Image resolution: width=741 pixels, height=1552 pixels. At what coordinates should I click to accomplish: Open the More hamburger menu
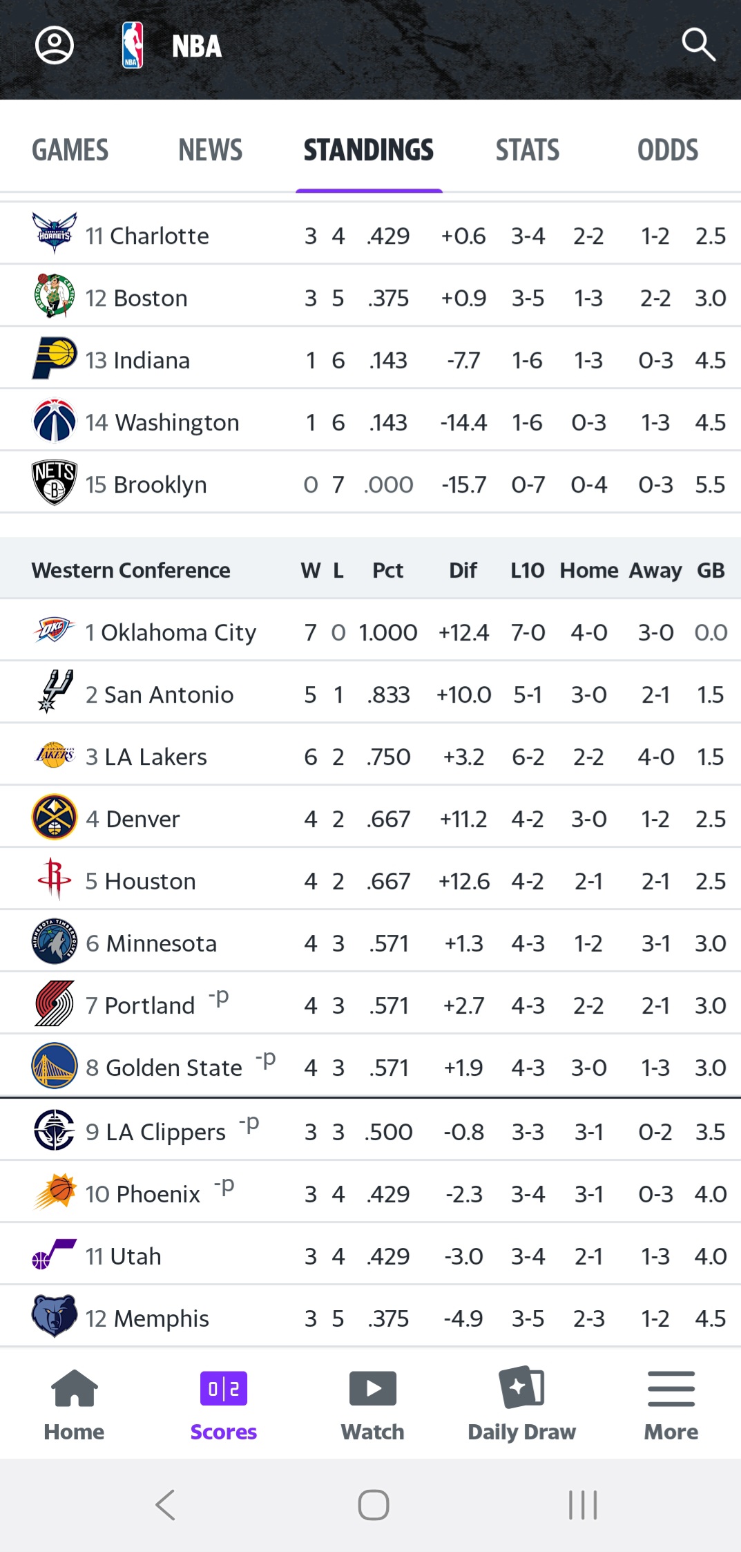coord(671,1389)
